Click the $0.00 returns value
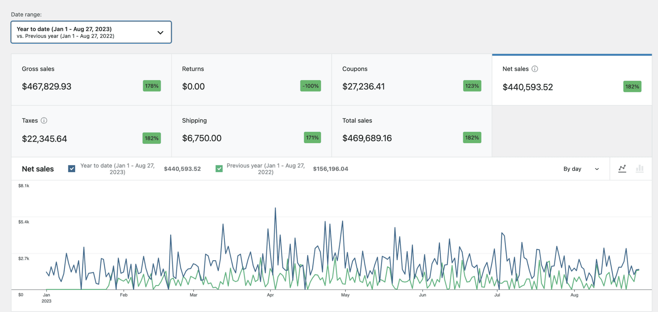The height and width of the screenshot is (312, 658). point(194,87)
